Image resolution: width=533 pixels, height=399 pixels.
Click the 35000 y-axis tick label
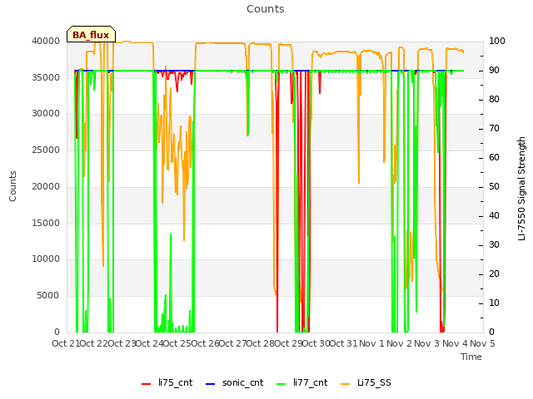pos(46,77)
